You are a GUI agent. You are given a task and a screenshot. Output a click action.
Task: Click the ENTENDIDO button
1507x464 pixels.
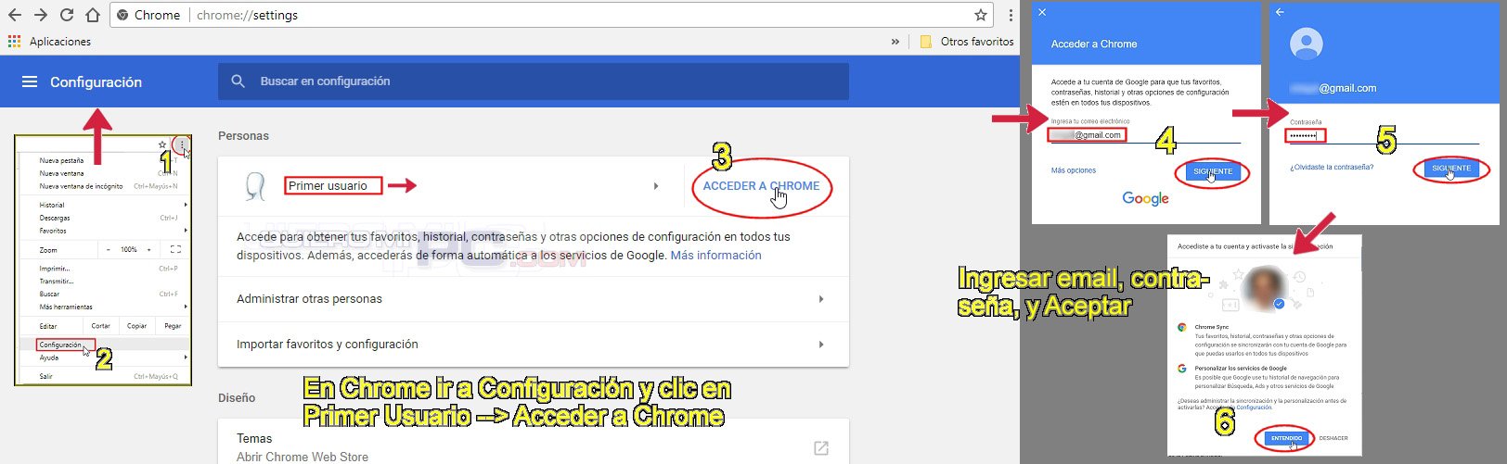(1286, 438)
